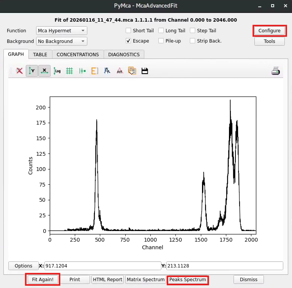The height and width of the screenshot is (288, 292).
Task: Enable the Step Tail checkbox
Action: [193, 30]
